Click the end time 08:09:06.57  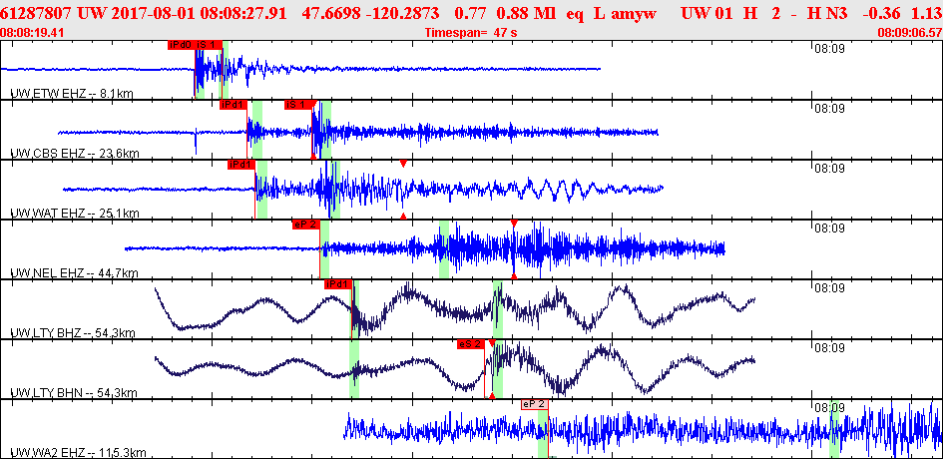[x=909, y=33]
